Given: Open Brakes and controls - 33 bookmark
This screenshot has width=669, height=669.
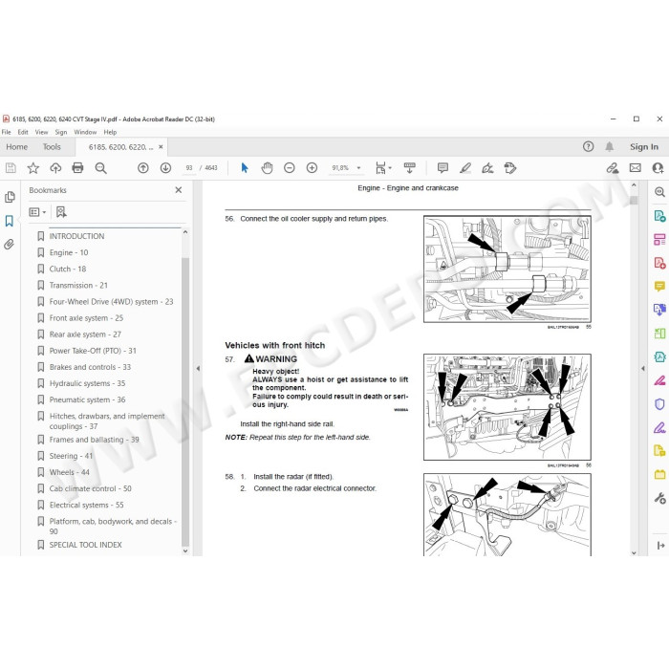Looking at the screenshot, I should [90, 367].
